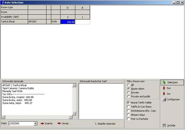The image size is (185, 130).
Task: Enable Tarife la Curs Baza checkbox
Action: 128,107
